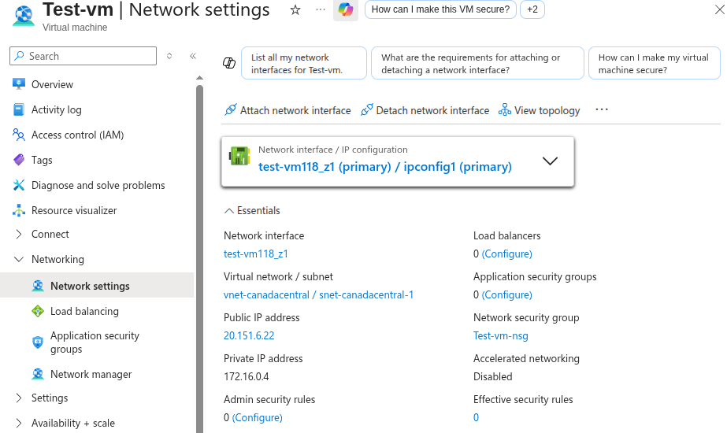Click the Application security groups shield icon
The width and height of the screenshot is (727, 433).
[x=38, y=342]
